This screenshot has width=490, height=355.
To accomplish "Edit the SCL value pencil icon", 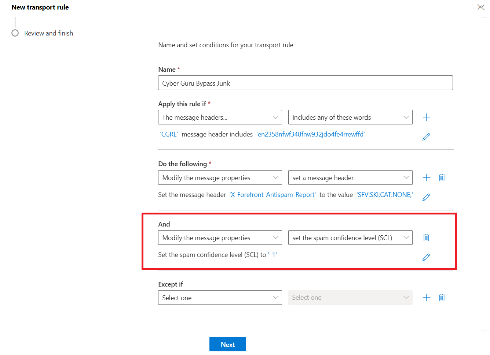I will pos(426,257).
